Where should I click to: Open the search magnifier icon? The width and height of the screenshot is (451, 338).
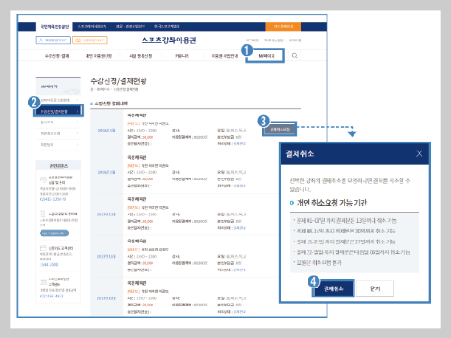[x=294, y=56]
